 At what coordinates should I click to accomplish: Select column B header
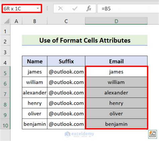[35, 21]
